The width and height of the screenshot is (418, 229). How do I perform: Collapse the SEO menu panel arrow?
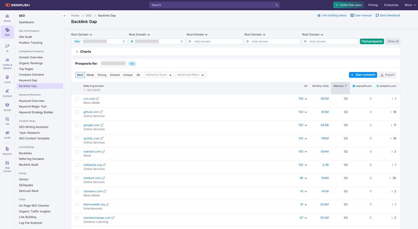65,16
